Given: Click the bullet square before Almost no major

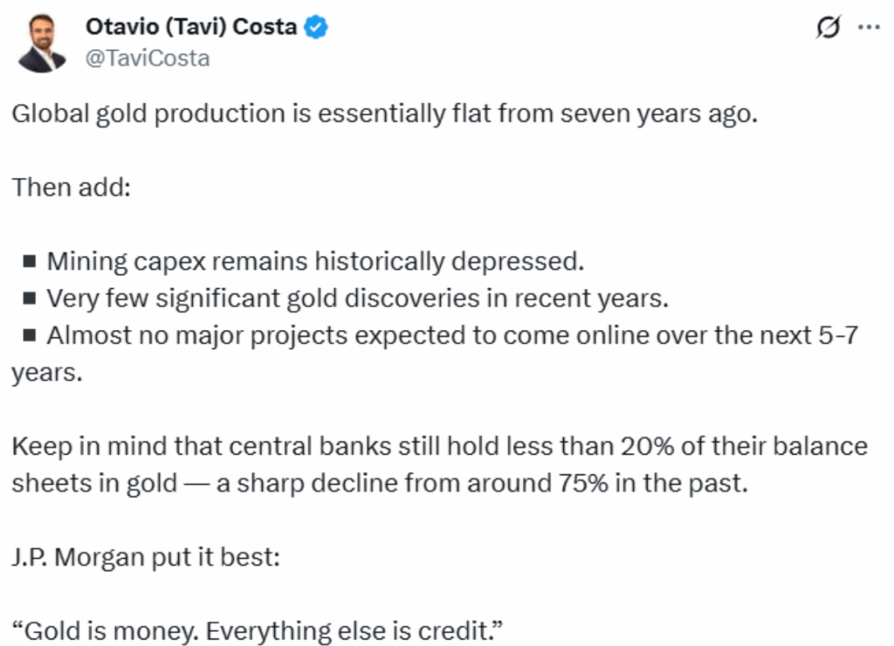Looking at the screenshot, I should (30, 336).
